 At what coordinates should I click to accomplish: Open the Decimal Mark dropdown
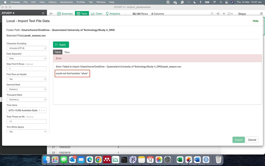(x=27, y=89)
